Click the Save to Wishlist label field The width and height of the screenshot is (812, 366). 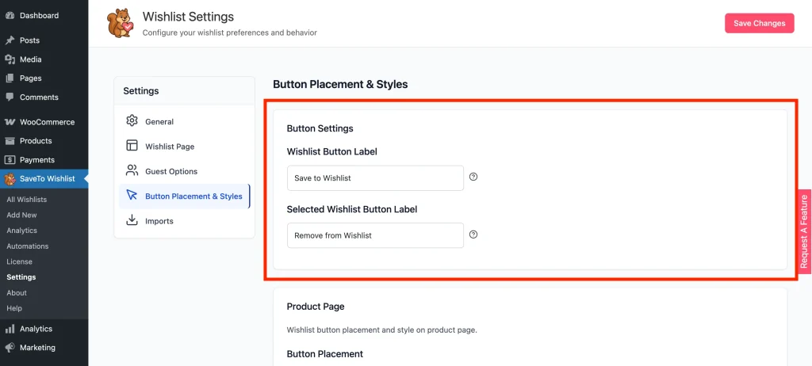point(375,178)
